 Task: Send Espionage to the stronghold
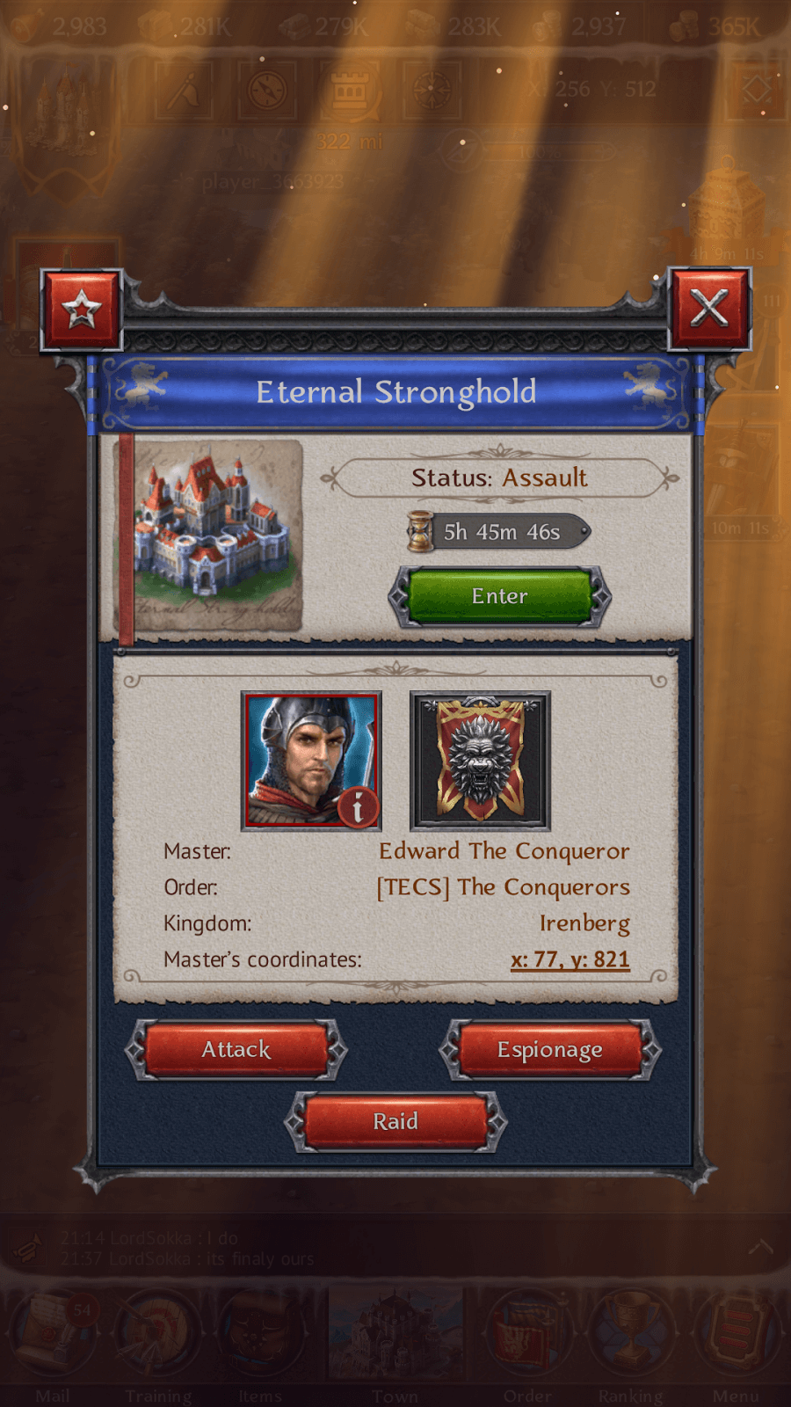click(x=550, y=1049)
